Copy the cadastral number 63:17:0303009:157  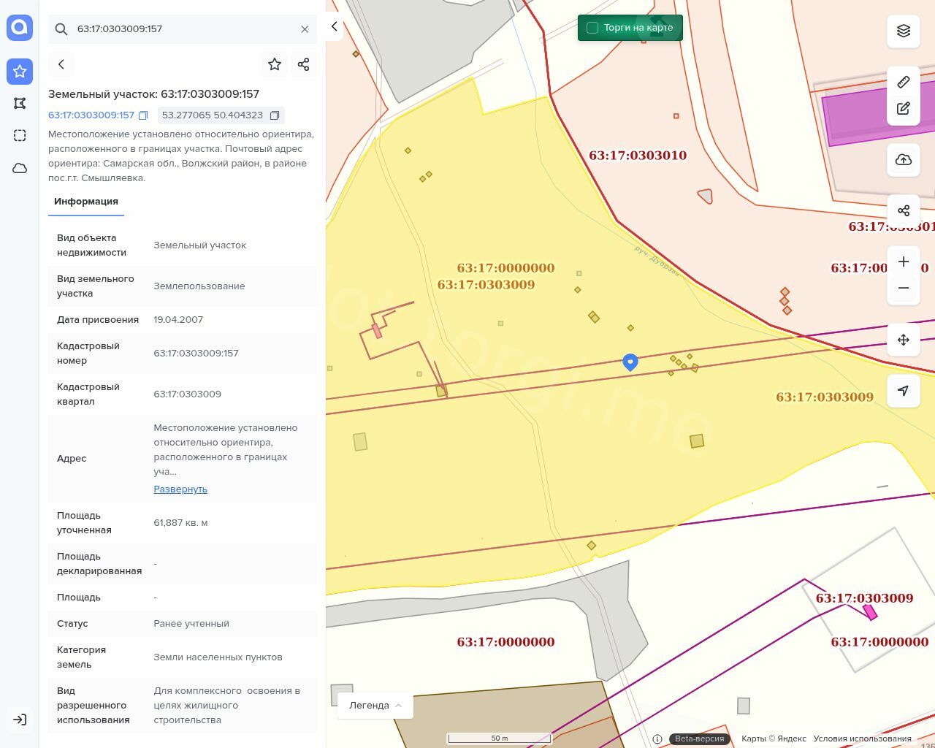point(143,115)
